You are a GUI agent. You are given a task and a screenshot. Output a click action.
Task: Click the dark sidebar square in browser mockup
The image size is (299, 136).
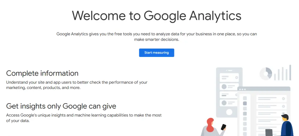click(x=245, y=103)
